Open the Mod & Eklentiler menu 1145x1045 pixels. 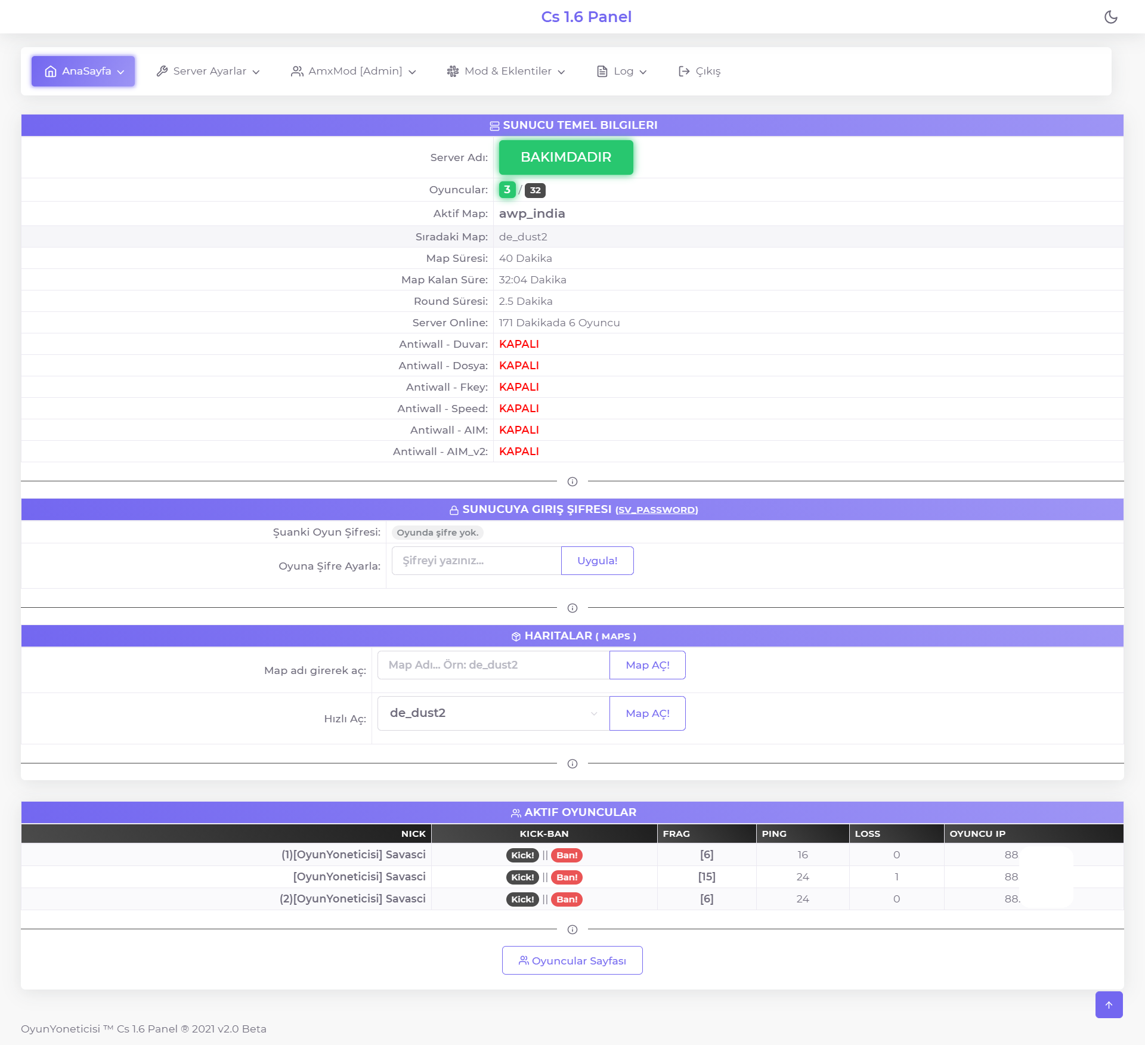pyautogui.click(x=506, y=72)
